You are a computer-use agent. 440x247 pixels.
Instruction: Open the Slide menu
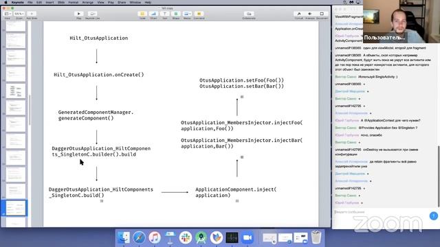click(x=61, y=2)
